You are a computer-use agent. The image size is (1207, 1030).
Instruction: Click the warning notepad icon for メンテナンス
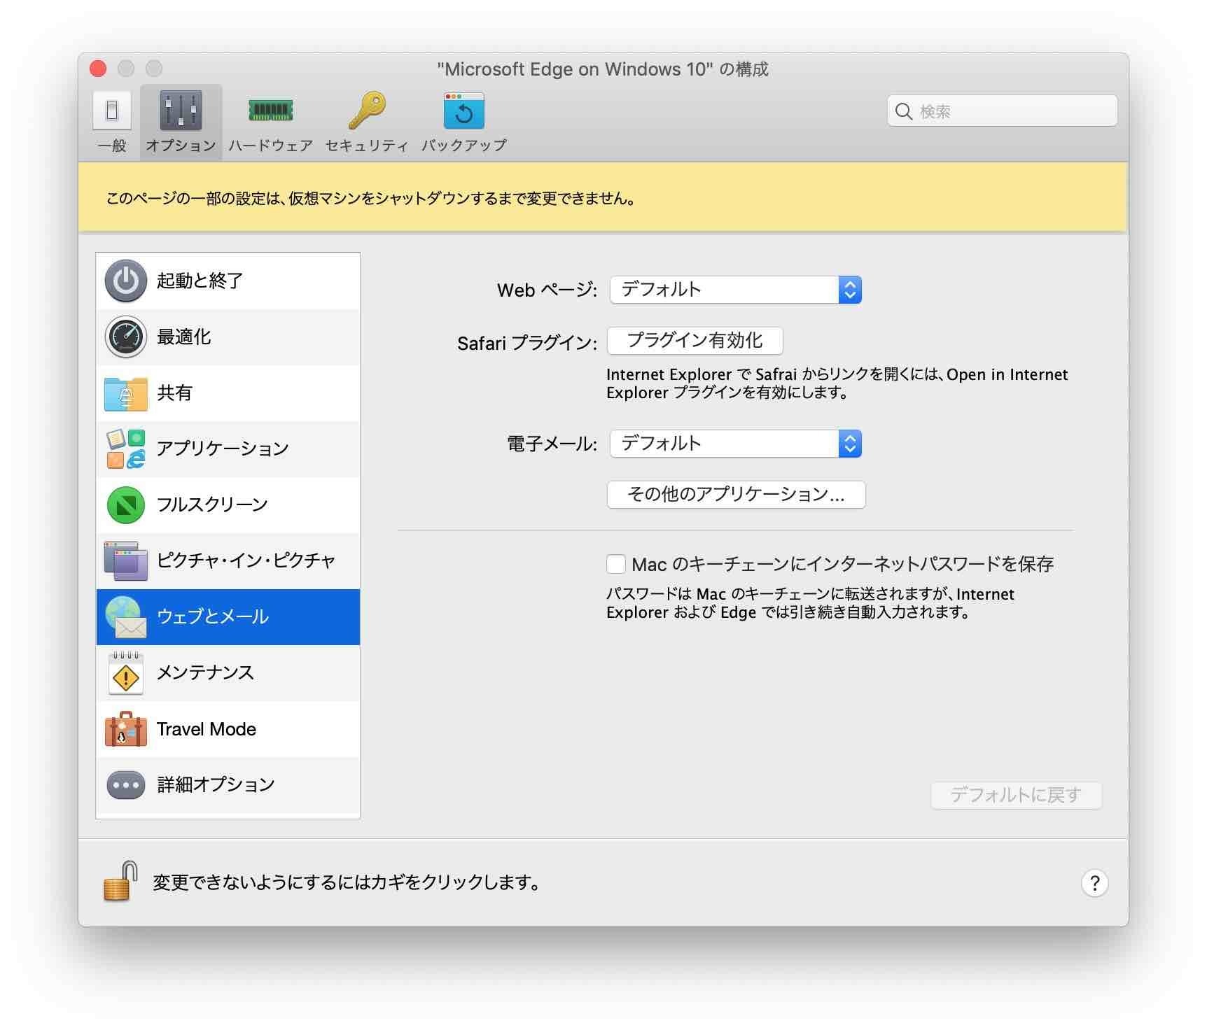pyautogui.click(x=126, y=672)
